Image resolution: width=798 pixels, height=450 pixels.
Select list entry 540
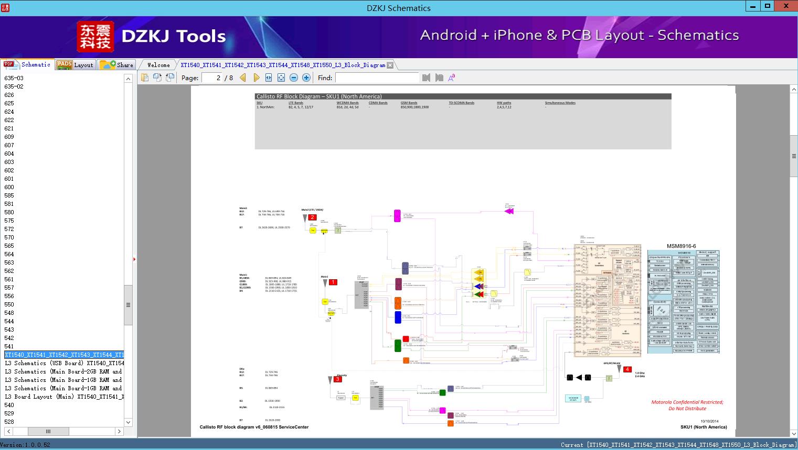(x=9, y=405)
